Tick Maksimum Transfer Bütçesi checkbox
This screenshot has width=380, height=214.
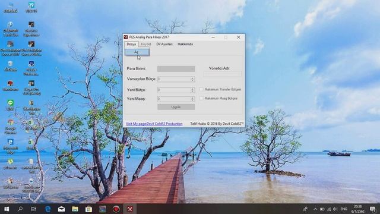click(x=201, y=89)
